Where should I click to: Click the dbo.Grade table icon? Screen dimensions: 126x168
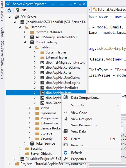[x=42, y=103]
